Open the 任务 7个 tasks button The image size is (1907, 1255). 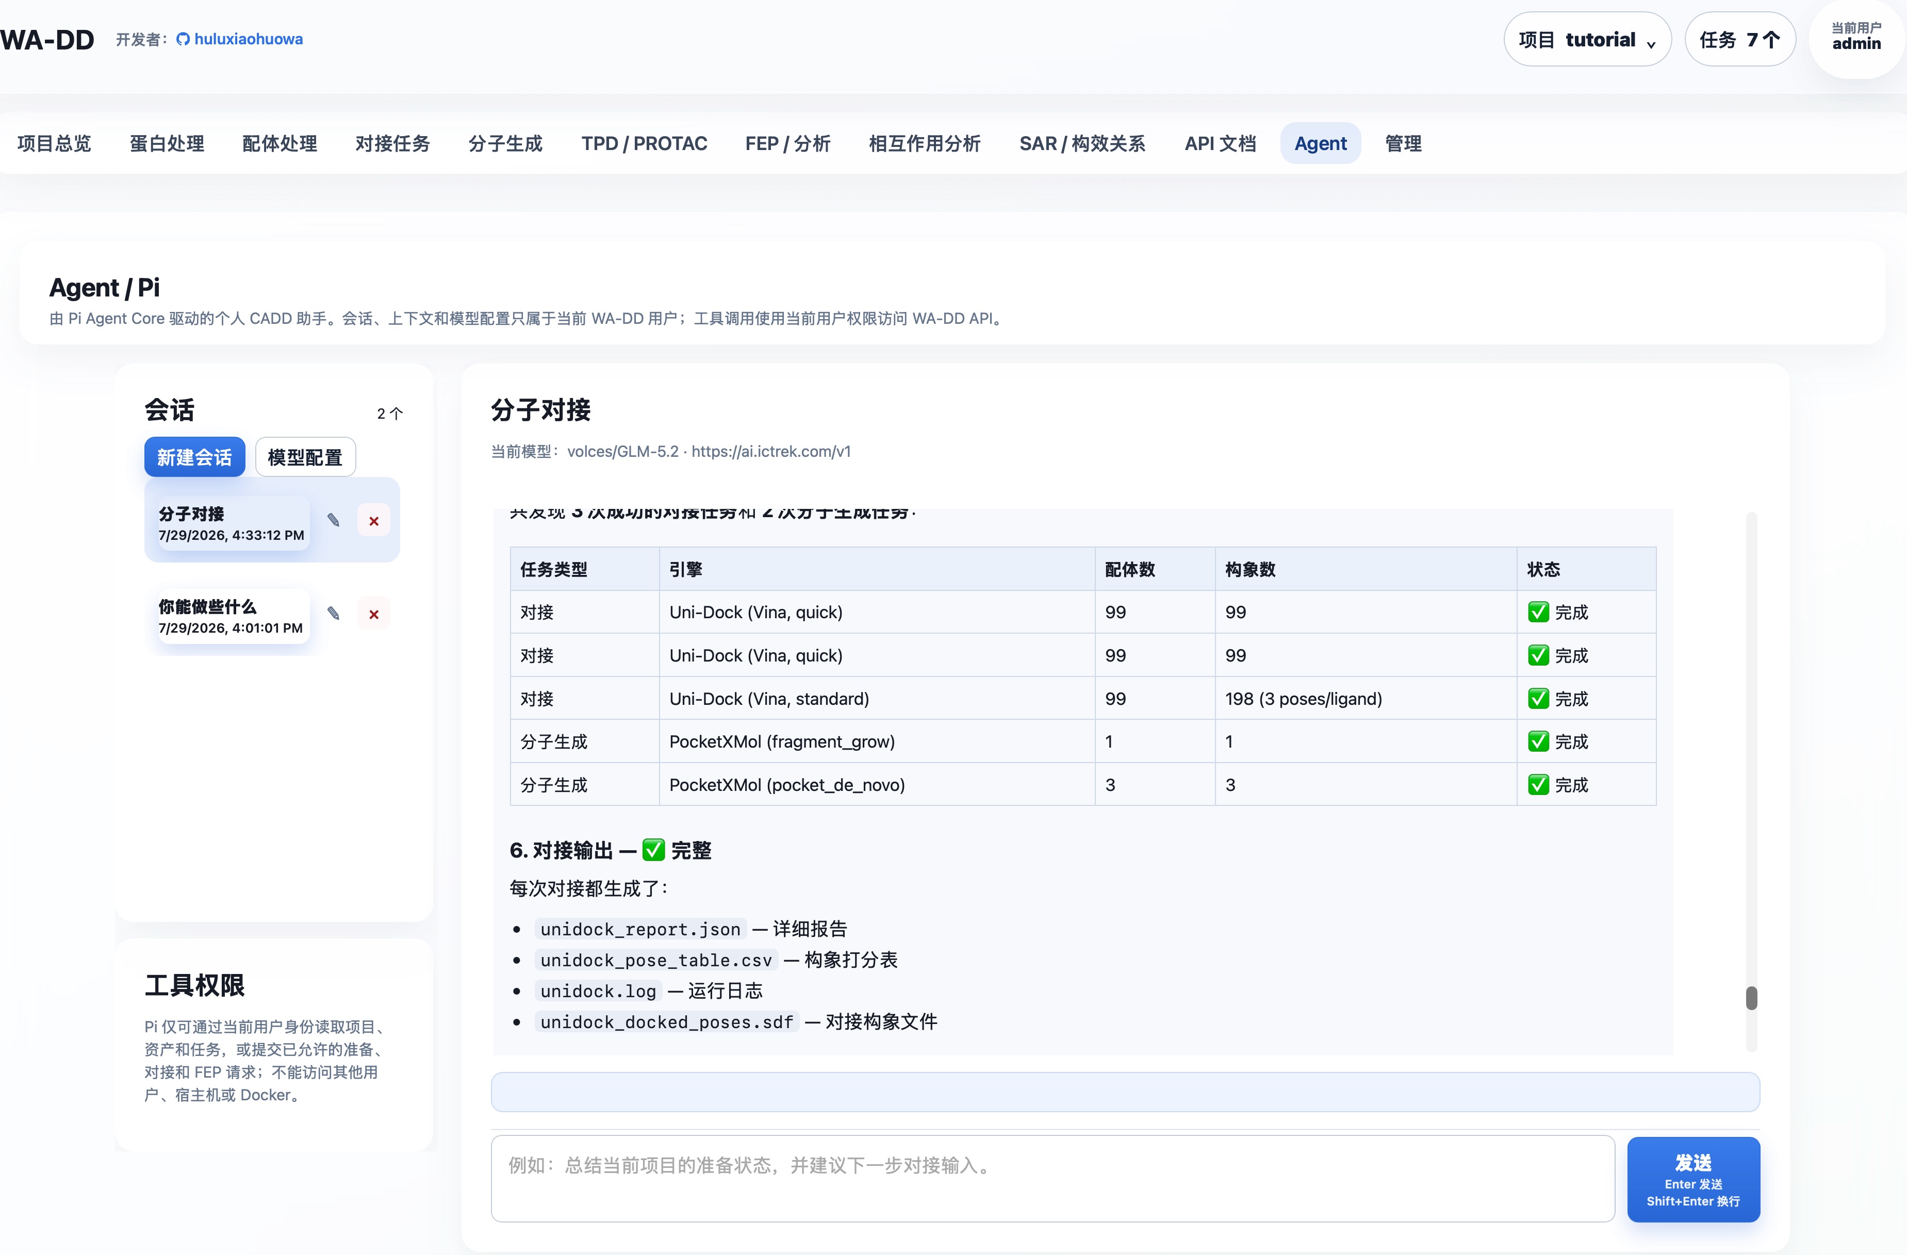(1739, 39)
